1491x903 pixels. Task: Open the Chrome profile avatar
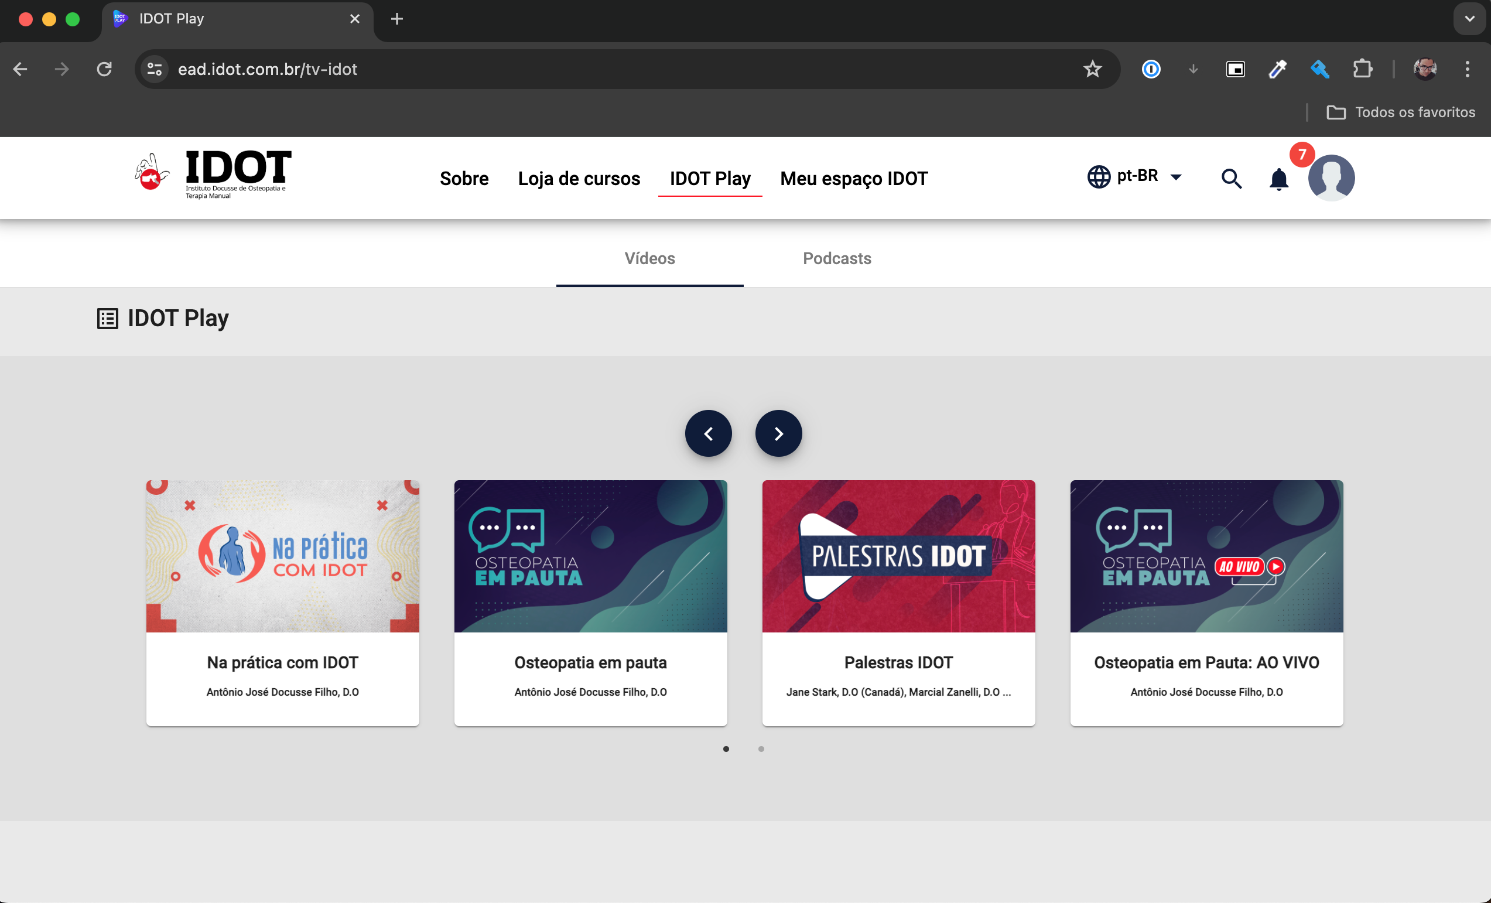[1425, 69]
